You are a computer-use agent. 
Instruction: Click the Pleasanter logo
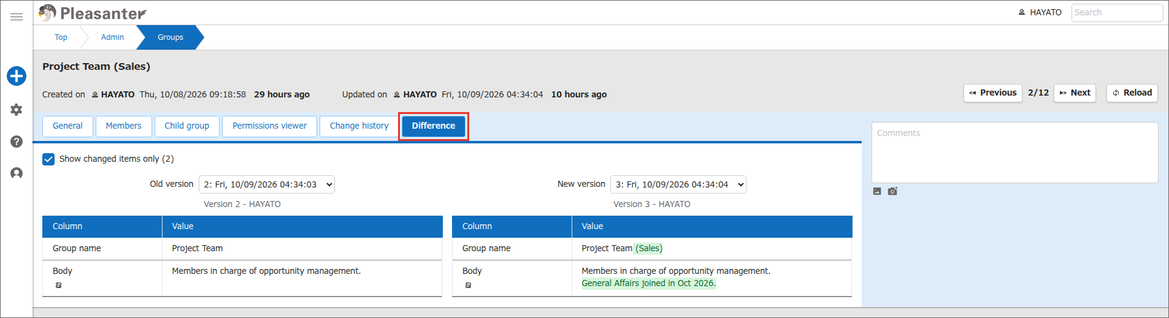pyautogui.click(x=93, y=13)
